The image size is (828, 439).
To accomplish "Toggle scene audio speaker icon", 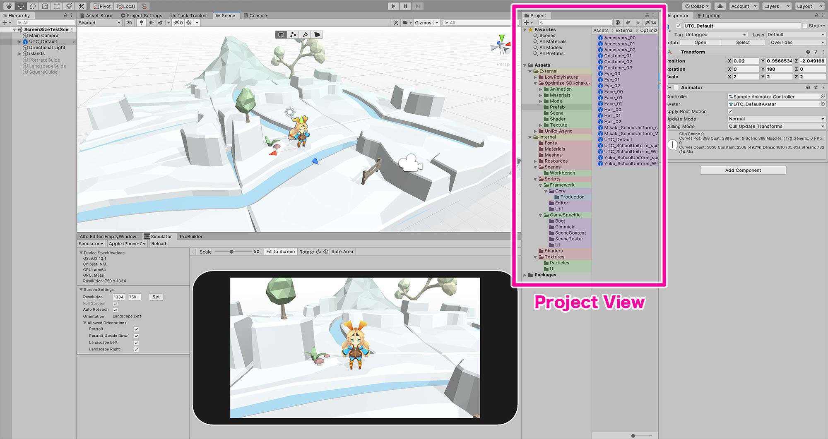I will [x=151, y=23].
